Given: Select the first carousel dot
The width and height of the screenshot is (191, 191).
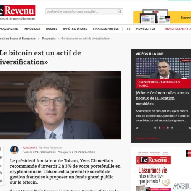Looking at the screenshot, I should 155,128.
